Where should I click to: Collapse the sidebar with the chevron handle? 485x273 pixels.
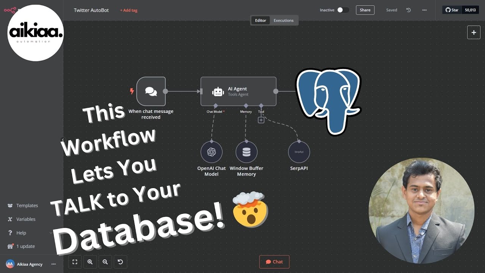click(x=63, y=140)
